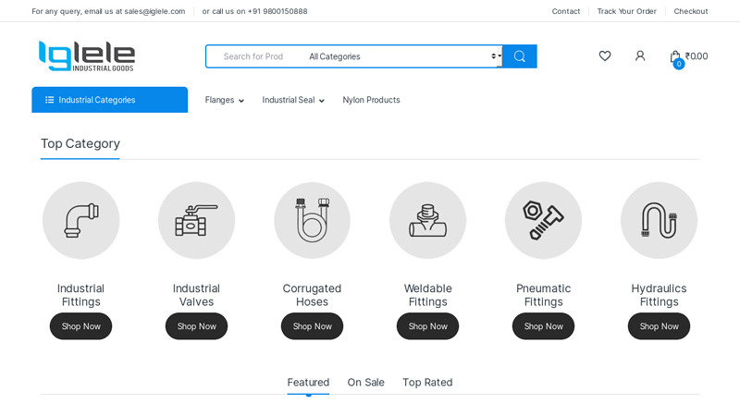Open the shopping cart bag icon
Image resolution: width=740 pixels, height=416 pixels.
675,57
